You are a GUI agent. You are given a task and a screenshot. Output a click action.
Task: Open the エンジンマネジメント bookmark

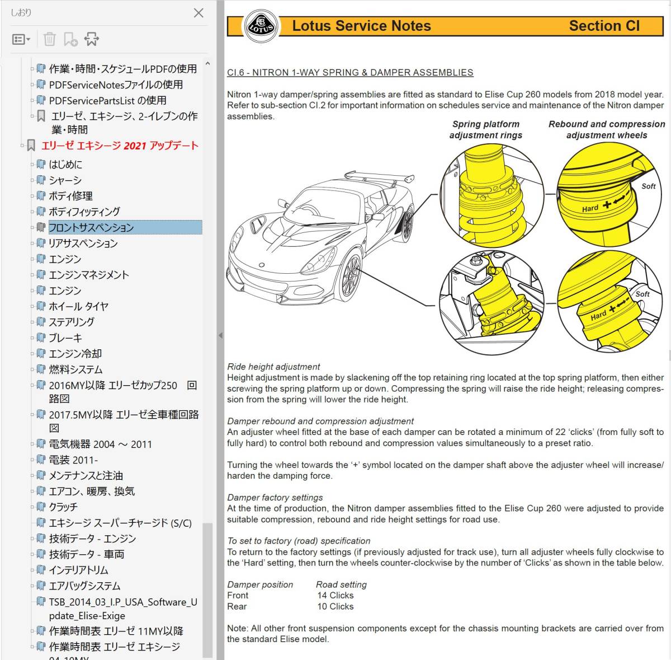coord(89,275)
